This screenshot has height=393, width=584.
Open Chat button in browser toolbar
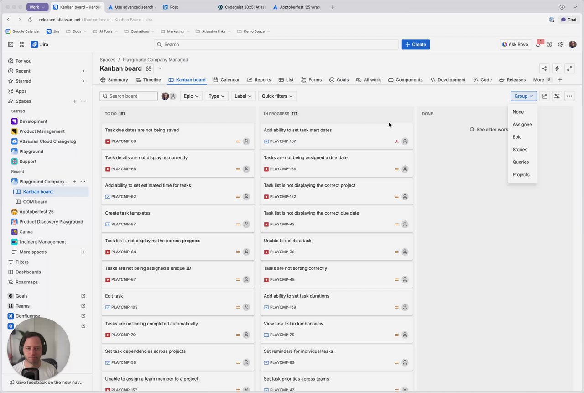click(x=569, y=20)
